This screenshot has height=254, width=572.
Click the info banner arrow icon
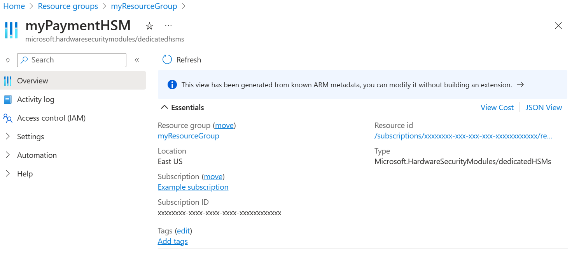coord(520,85)
